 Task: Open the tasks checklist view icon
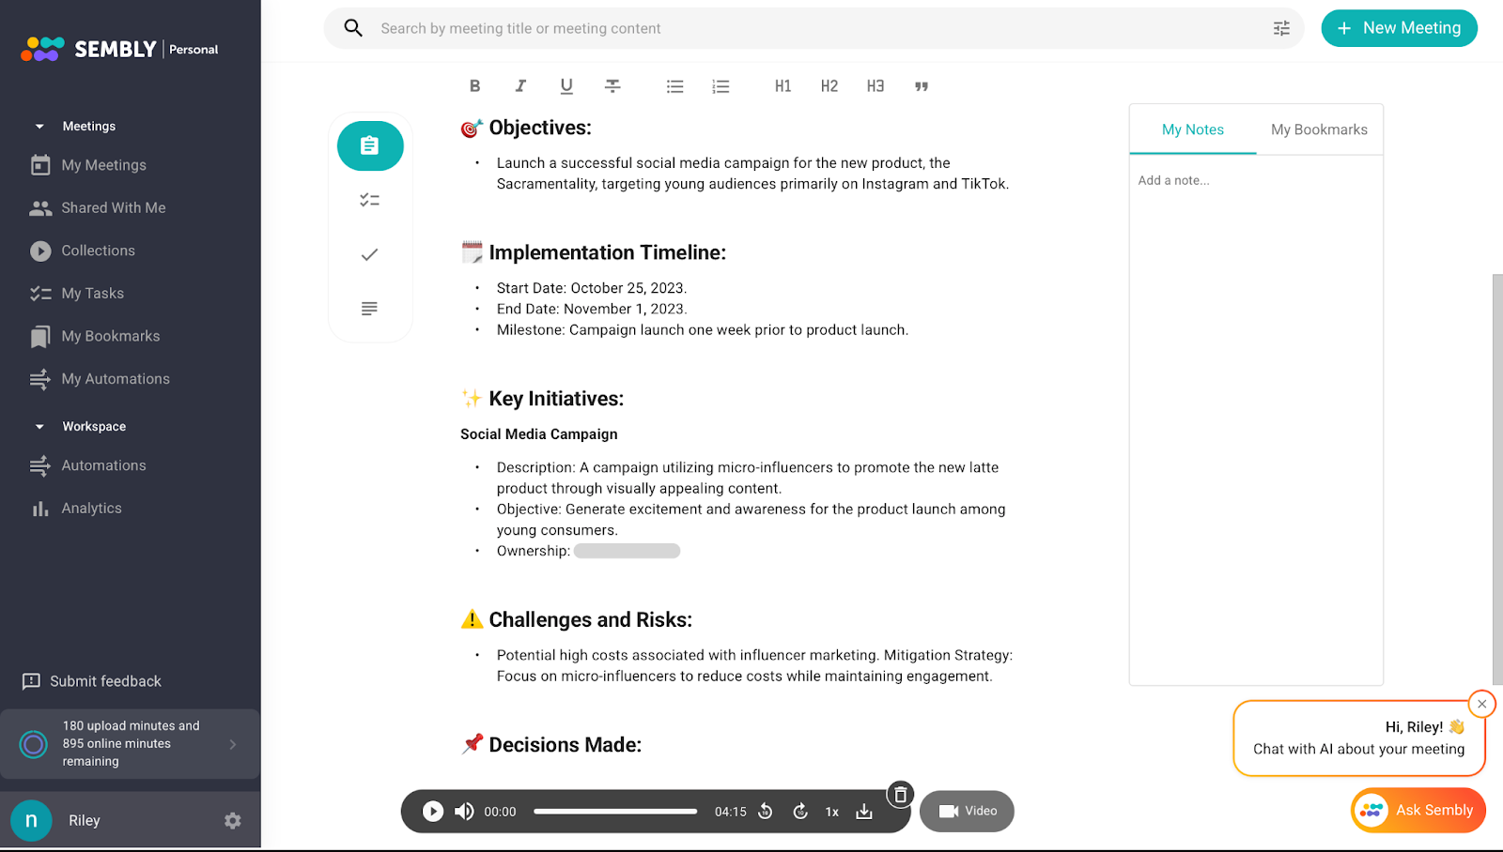pyautogui.click(x=370, y=200)
